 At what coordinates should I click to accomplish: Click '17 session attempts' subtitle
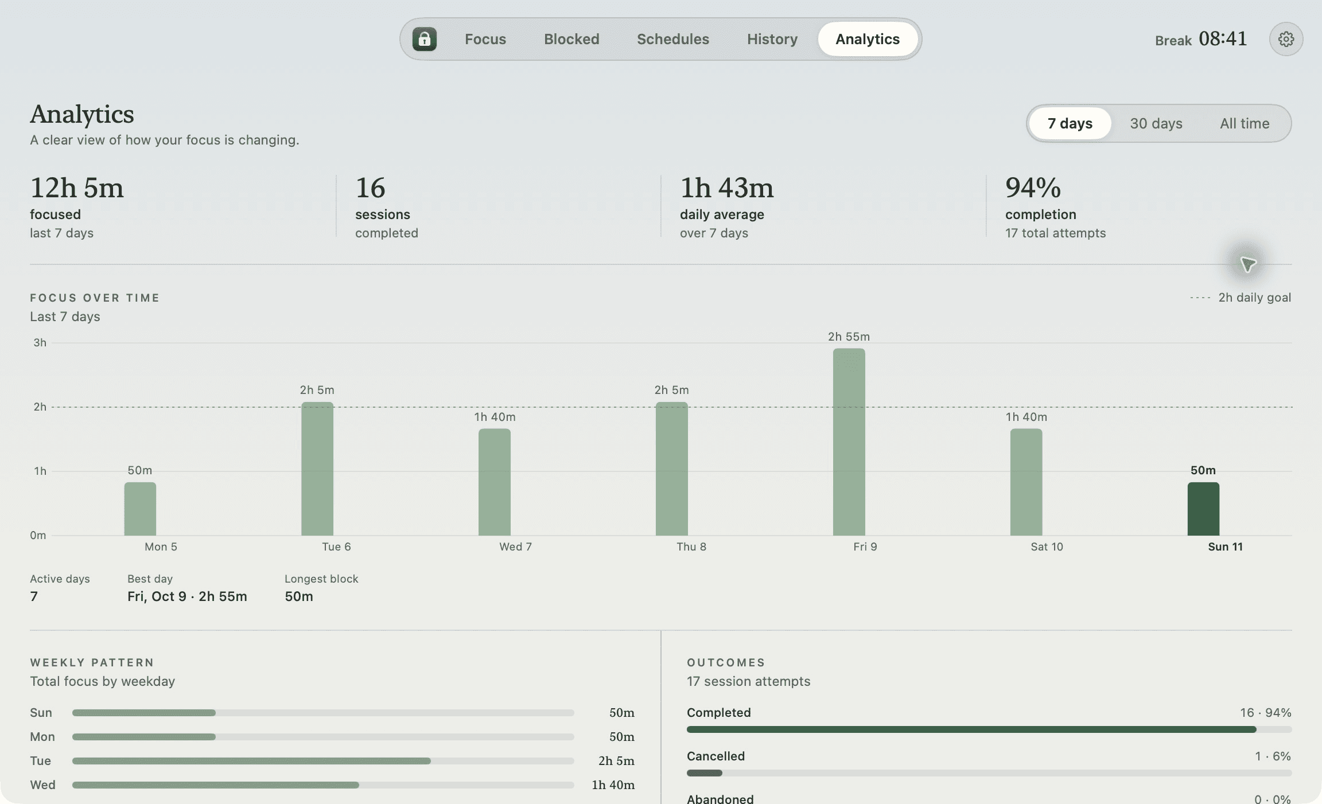point(749,681)
